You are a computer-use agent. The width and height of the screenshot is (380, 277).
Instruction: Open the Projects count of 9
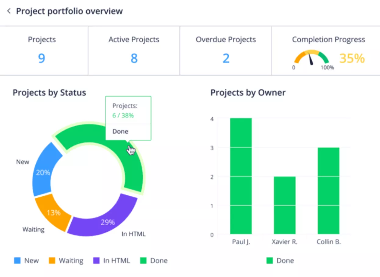click(42, 58)
